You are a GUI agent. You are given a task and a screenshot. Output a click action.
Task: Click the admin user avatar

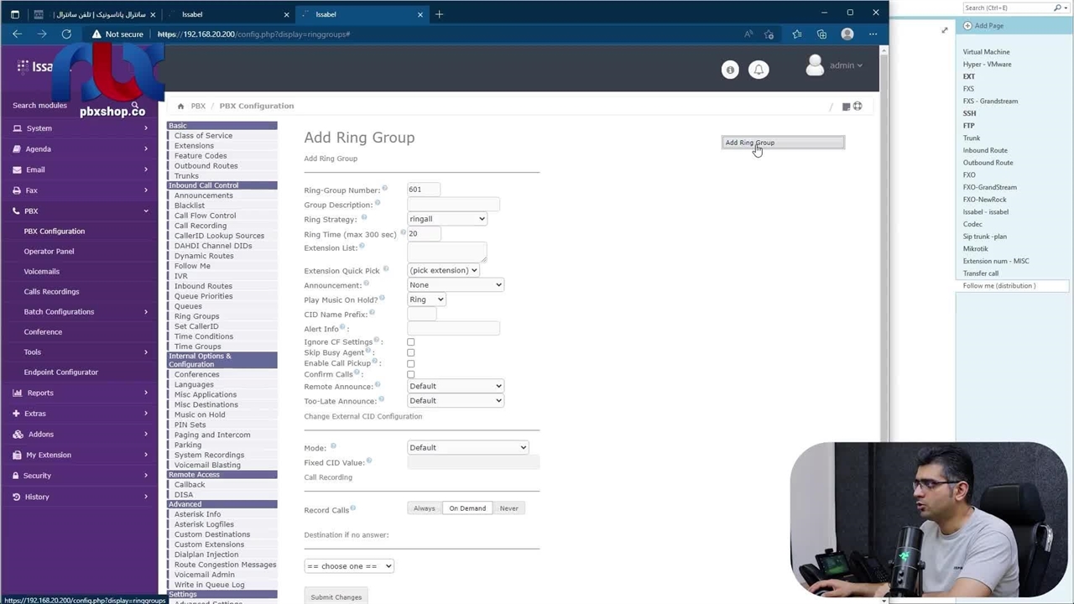click(815, 65)
